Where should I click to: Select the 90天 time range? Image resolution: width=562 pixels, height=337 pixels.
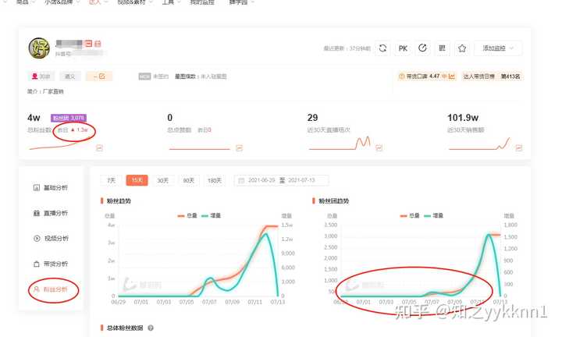tap(189, 180)
